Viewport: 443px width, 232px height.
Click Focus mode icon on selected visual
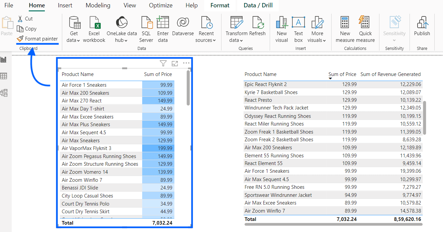click(x=175, y=63)
